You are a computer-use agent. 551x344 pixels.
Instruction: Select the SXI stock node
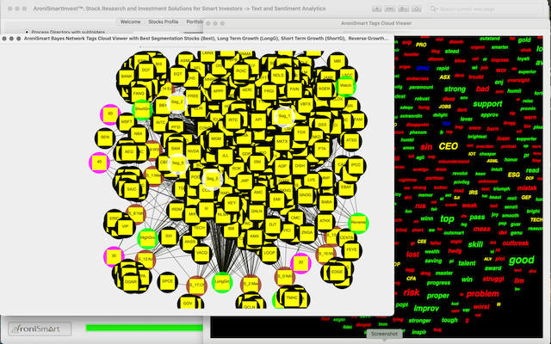pos(169,236)
